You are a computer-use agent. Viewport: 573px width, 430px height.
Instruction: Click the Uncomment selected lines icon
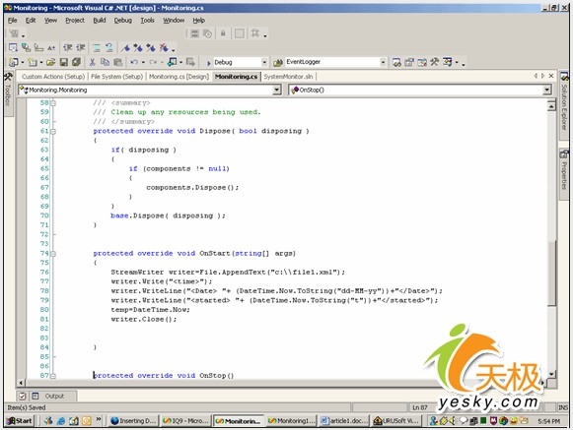point(108,48)
